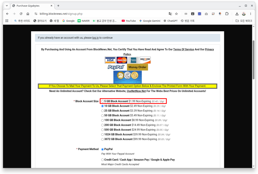This screenshot has height=174, width=258.
Task: Select the 200 GB Block Account option
Action: coord(102,125)
